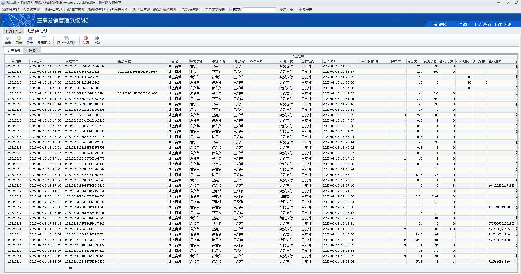Screen dimensions: 521x274
Task: Click the 平台名称 column header
Action: pyautogui.click(x=178, y=61)
